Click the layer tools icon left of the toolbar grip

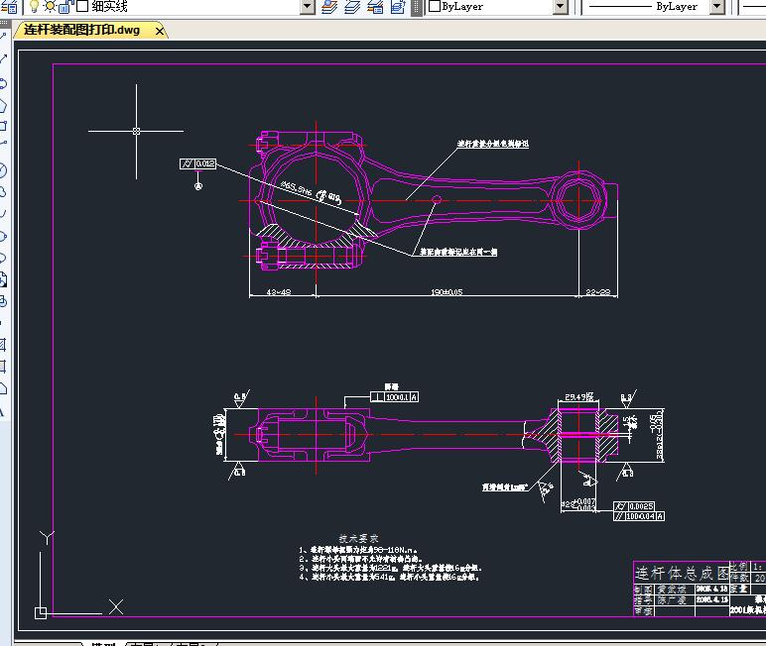click(x=398, y=7)
